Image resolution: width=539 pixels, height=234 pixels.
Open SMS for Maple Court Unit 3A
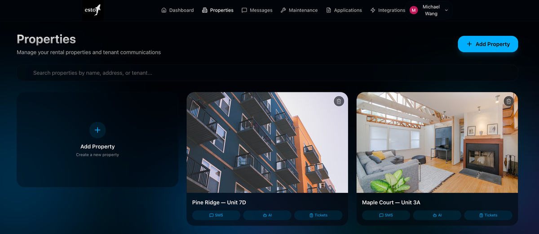point(386,215)
